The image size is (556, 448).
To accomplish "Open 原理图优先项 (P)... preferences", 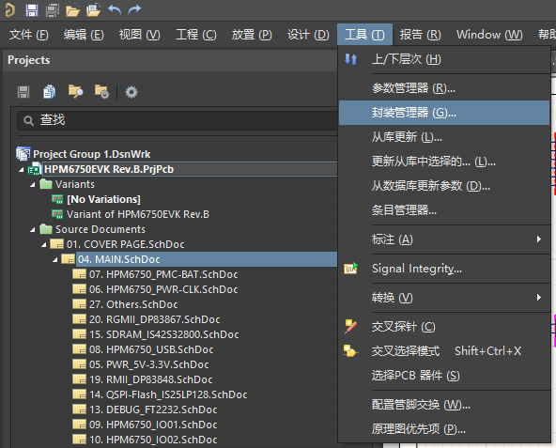I will (x=444, y=429).
